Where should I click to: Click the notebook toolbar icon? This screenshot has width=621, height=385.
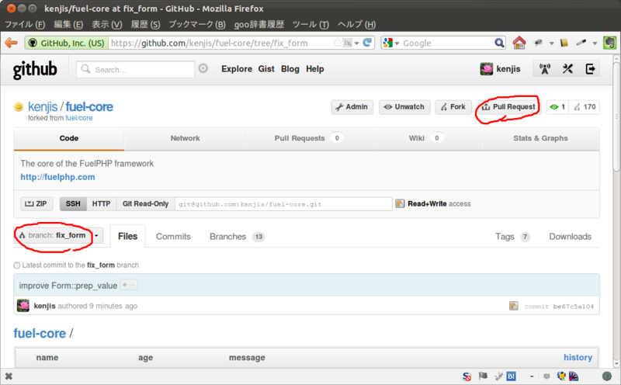point(564,43)
